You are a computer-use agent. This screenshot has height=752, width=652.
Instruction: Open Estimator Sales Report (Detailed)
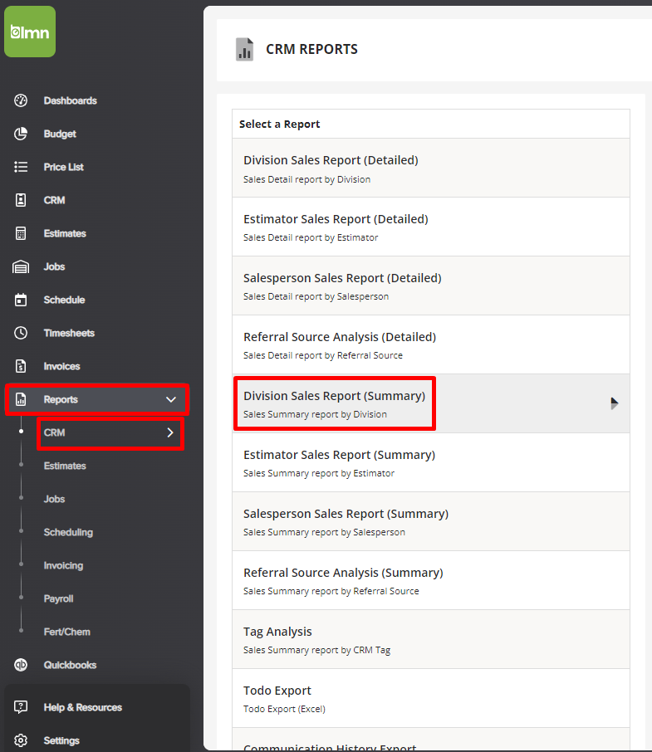431,227
